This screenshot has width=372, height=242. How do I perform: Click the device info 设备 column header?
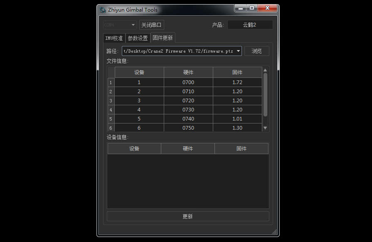point(134,149)
